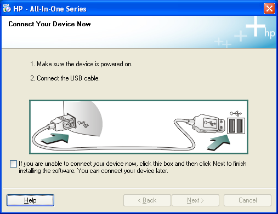
Task: Click the USB-B connector at the printer
Action: pyautogui.click(x=63, y=122)
